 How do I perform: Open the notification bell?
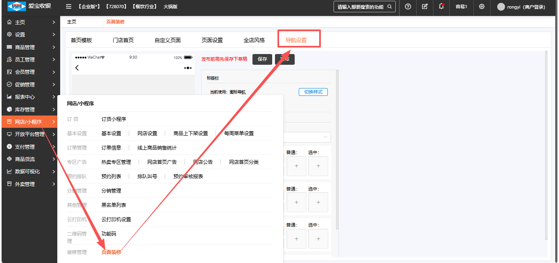click(441, 7)
